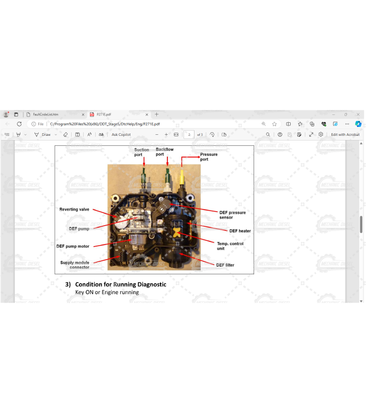Activate the Draw tool

[43, 134]
